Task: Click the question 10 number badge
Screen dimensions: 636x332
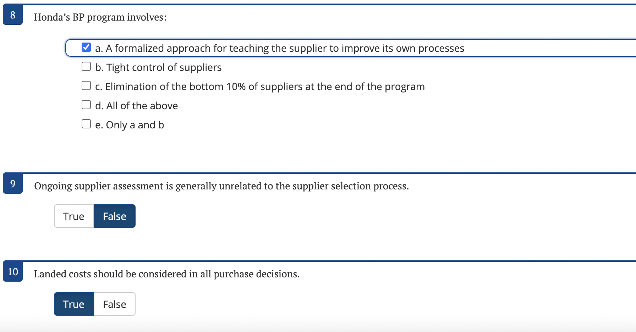Action: coord(12,272)
